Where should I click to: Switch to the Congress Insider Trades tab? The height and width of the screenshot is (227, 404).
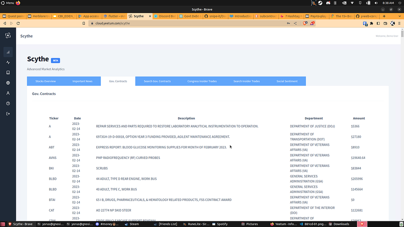(202, 81)
